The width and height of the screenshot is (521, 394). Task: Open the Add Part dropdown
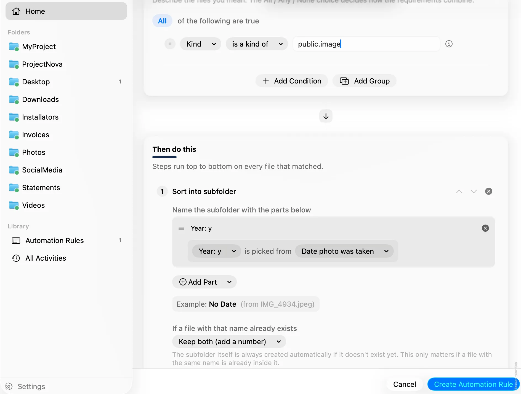[204, 282]
